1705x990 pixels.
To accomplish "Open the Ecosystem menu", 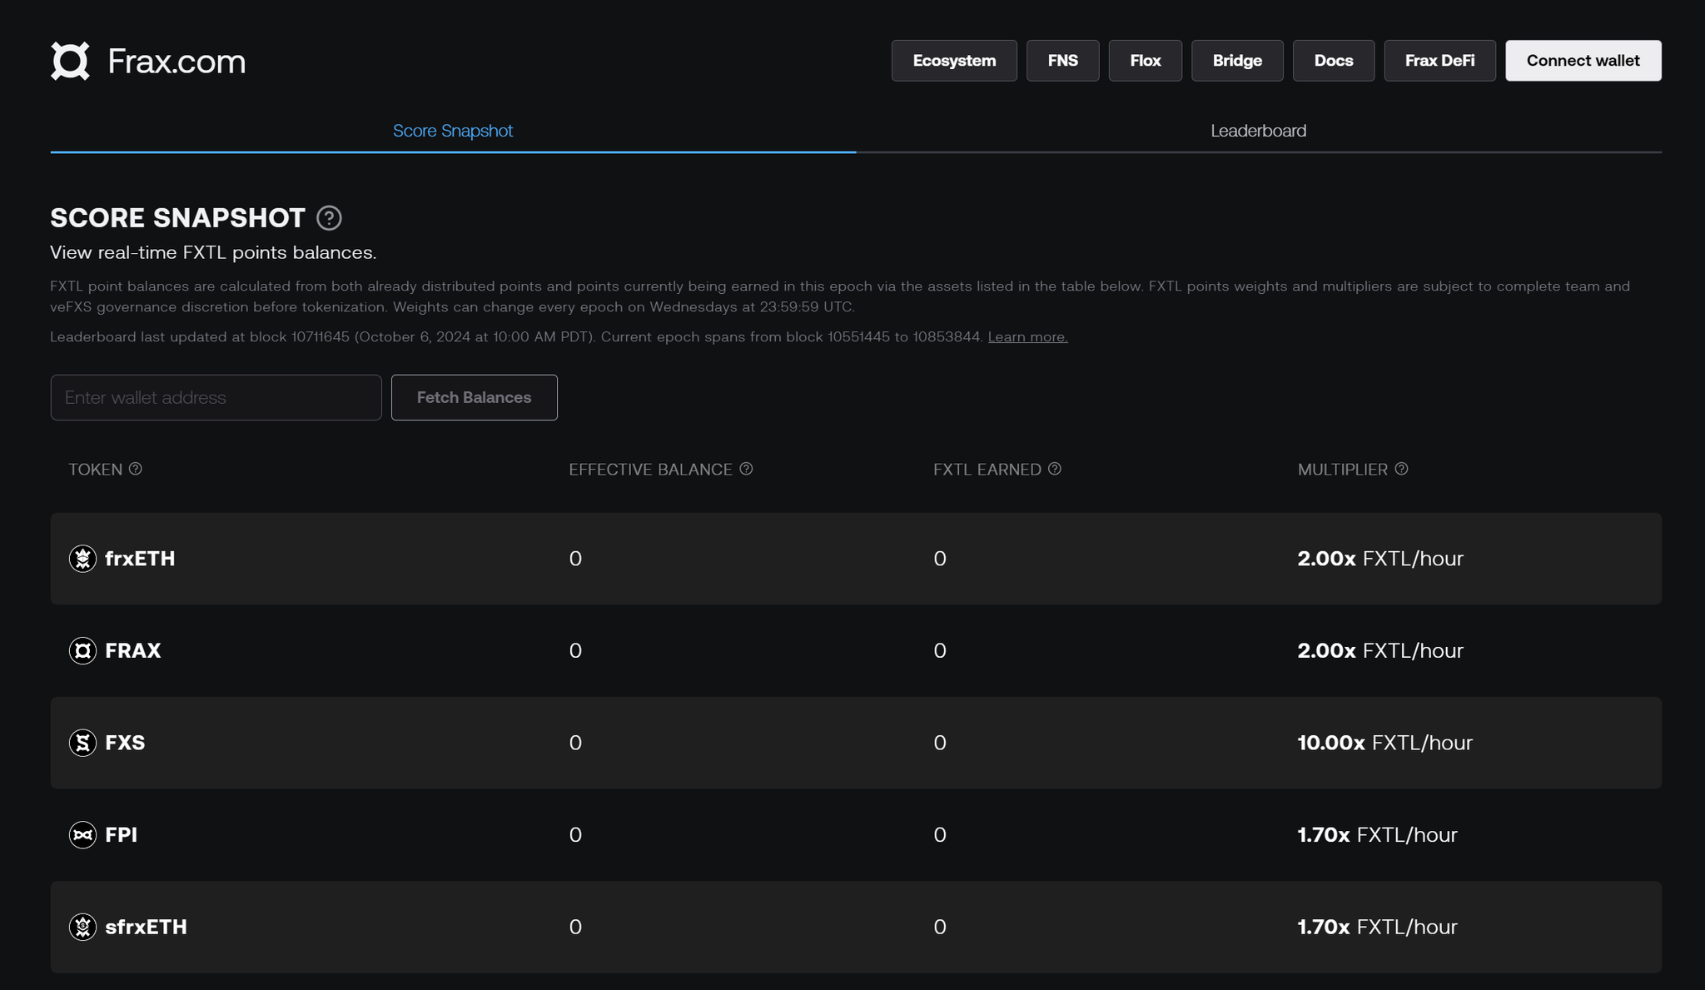I will [x=954, y=61].
